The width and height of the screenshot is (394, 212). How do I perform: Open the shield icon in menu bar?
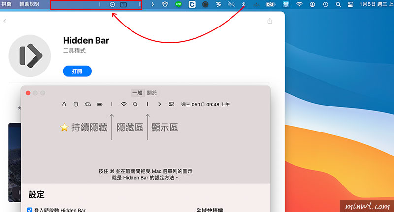click(165, 4)
